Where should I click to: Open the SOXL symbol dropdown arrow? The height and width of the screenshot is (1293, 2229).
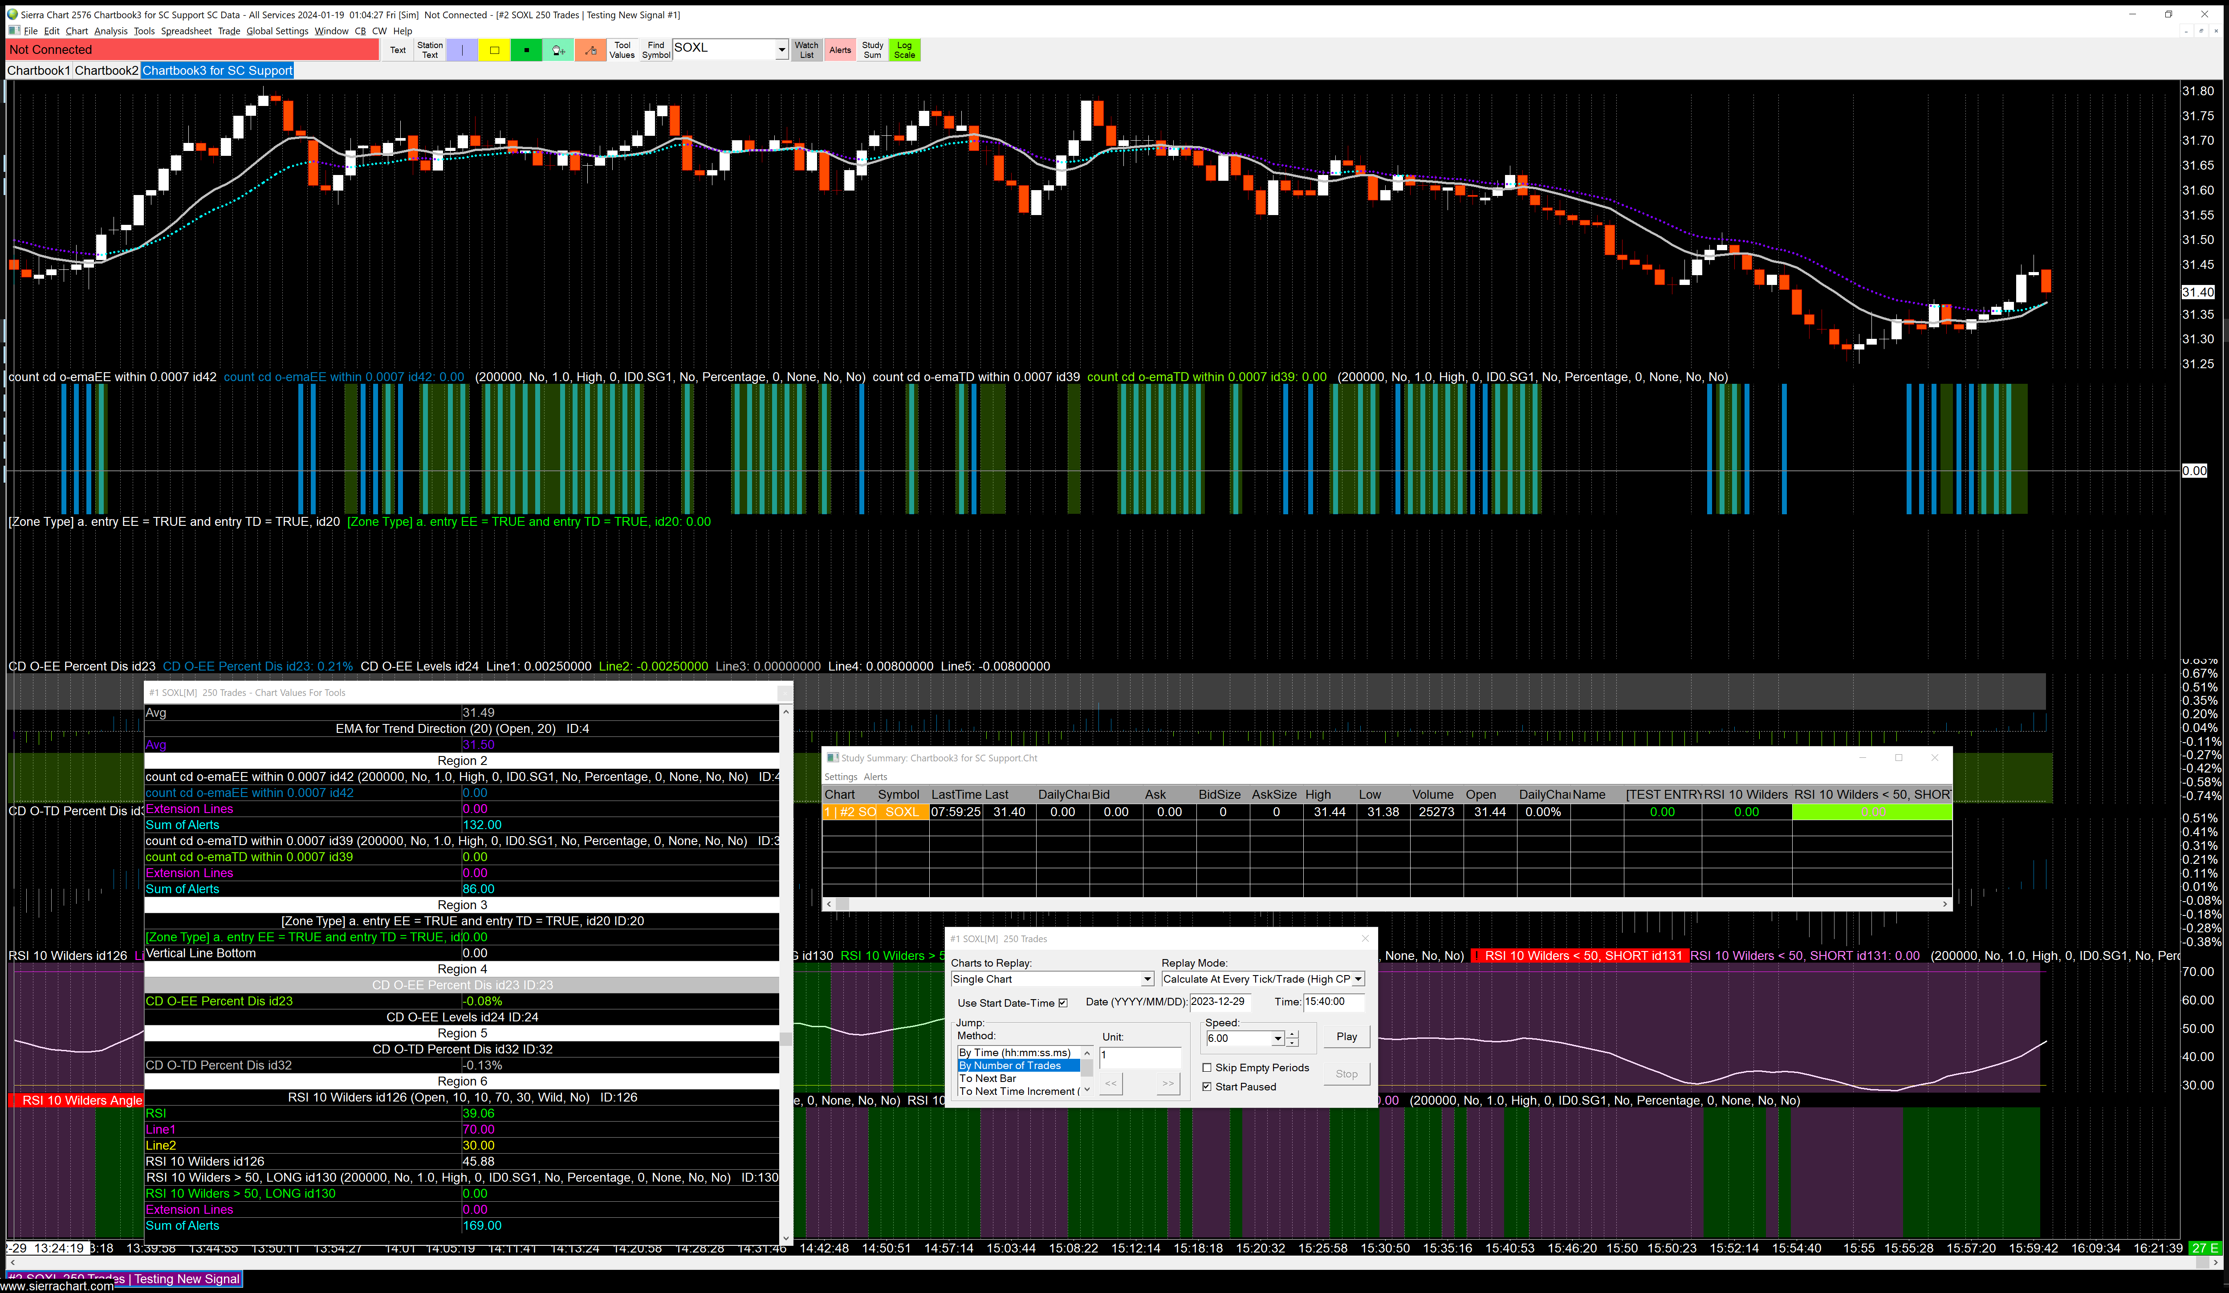point(781,50)
